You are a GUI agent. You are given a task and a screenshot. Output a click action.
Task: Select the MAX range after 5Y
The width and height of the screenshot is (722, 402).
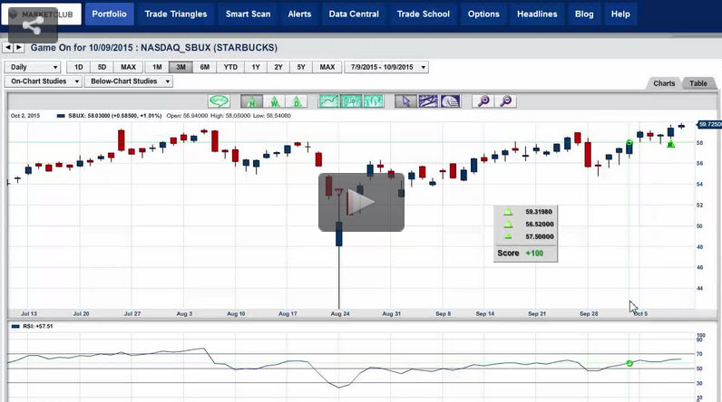coord(327,67)
